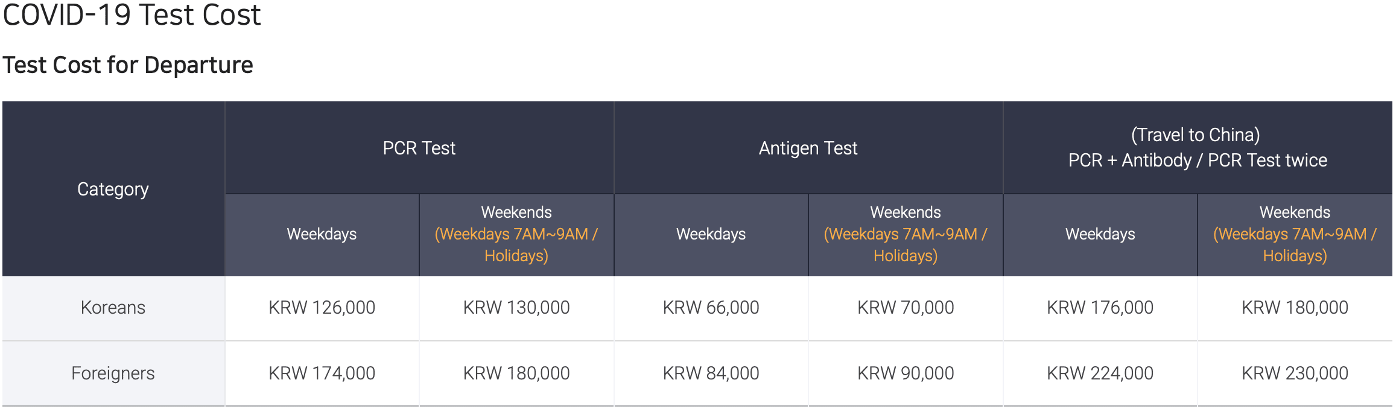1396x409 pixels.
Task: Select the Foreigners row label
Action: point(113,373)
